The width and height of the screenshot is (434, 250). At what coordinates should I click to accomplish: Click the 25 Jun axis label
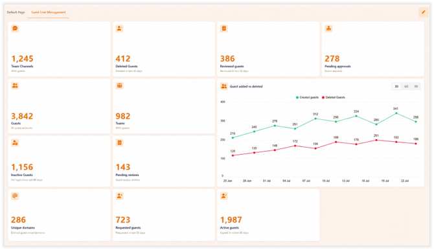pyautogui.click(x=228, y=181)
